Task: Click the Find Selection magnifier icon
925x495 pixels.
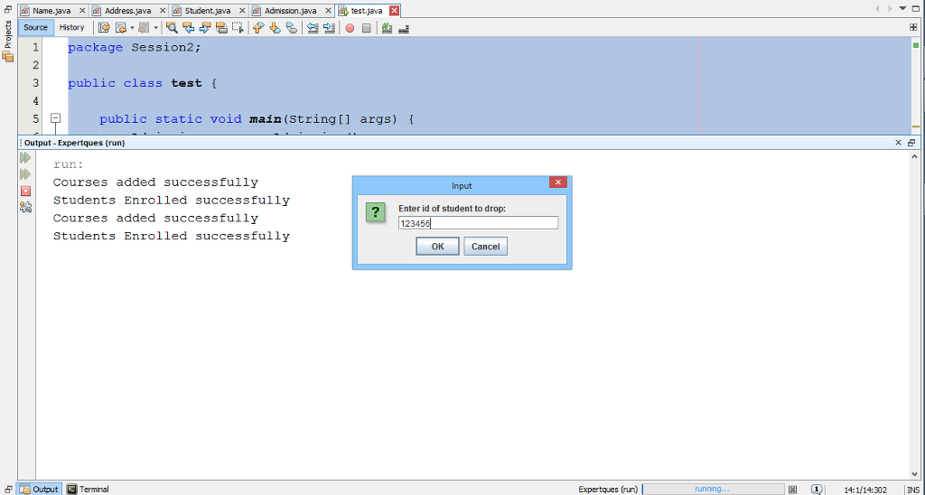Action: tap(172, 28)
